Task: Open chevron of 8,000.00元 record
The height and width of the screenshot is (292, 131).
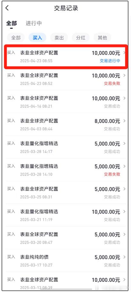Action: (124, 121)
